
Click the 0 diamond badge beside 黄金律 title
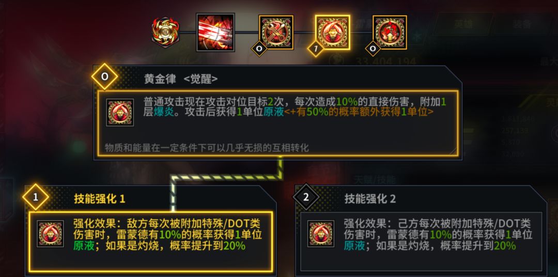click(x=104, y=76)
